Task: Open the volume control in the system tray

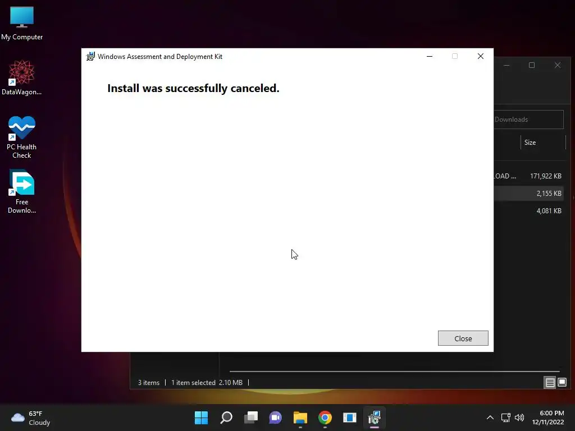Action: coord(519,418)
